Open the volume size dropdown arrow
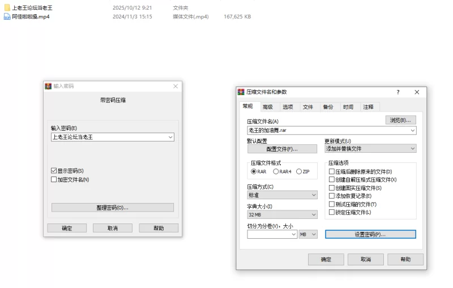The image size is (453, 288). (x=293, y=234)
